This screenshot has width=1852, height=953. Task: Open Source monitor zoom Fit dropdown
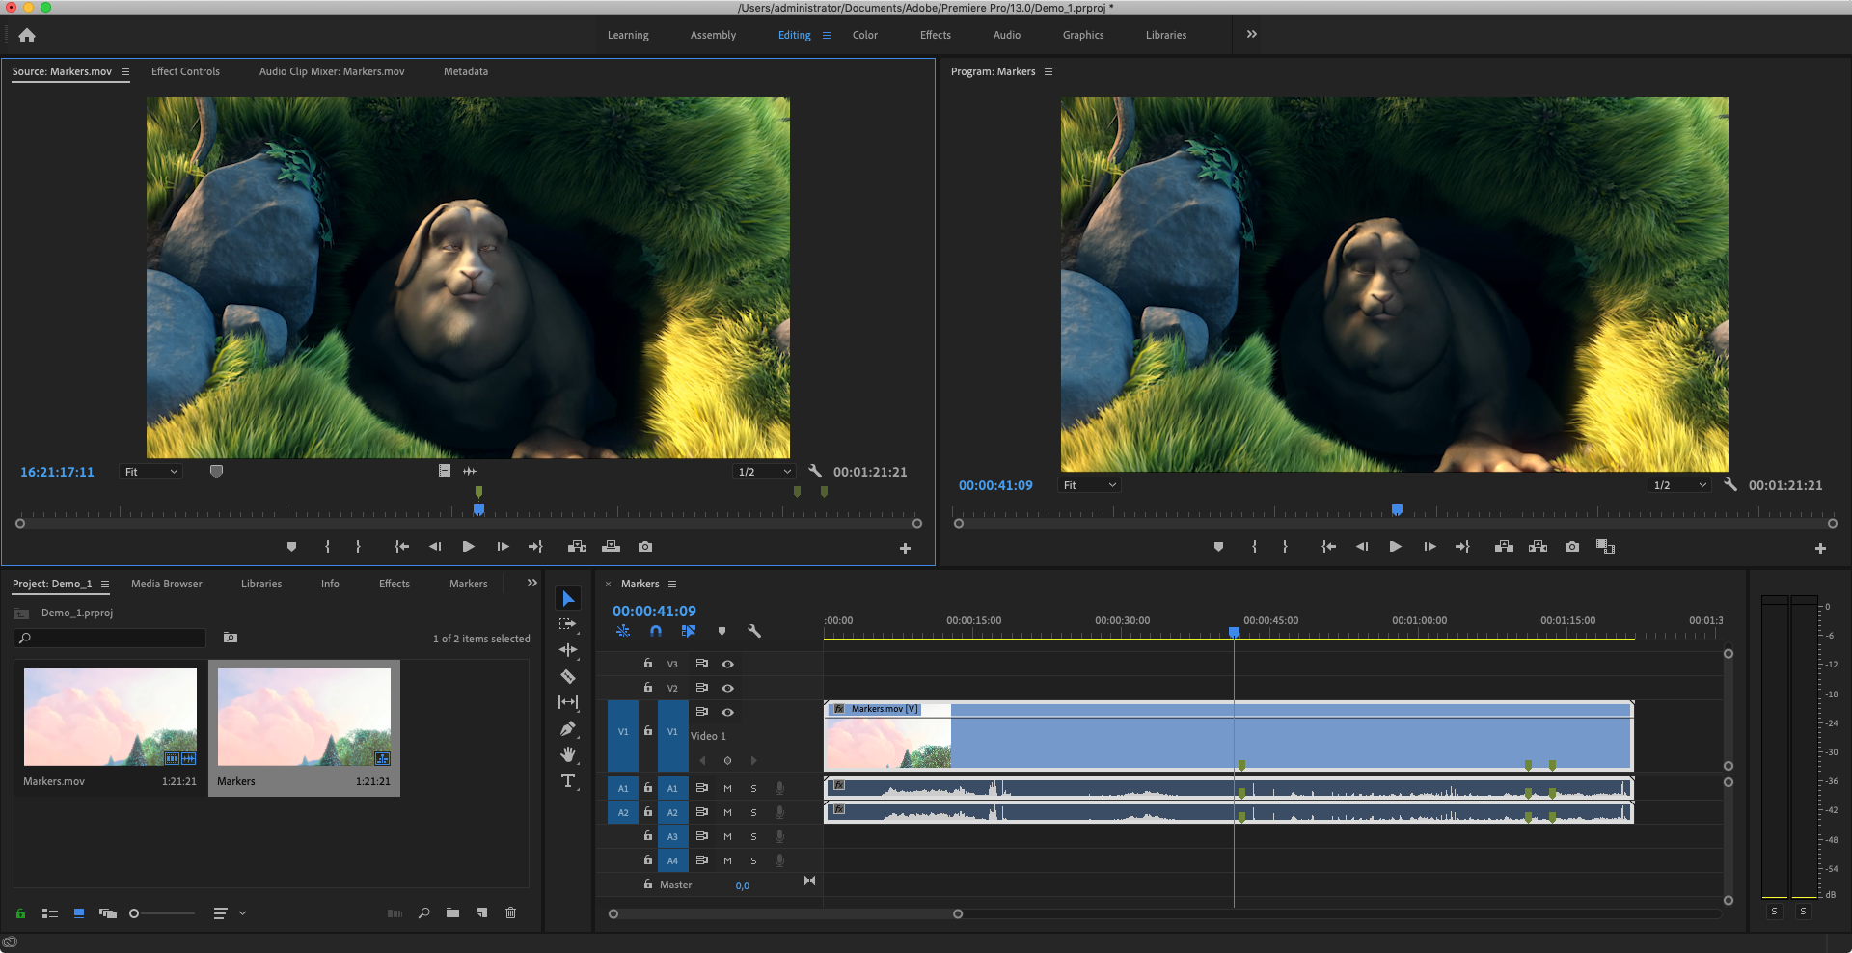pyautogui.click(x=150, y=472)
